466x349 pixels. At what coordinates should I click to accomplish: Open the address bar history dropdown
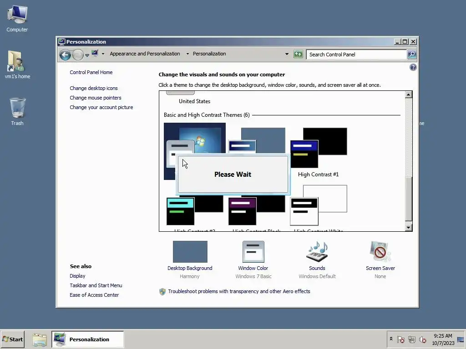[287, 54]
